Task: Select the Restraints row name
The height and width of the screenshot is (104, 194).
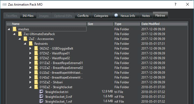Action: (x=41, y=44)
